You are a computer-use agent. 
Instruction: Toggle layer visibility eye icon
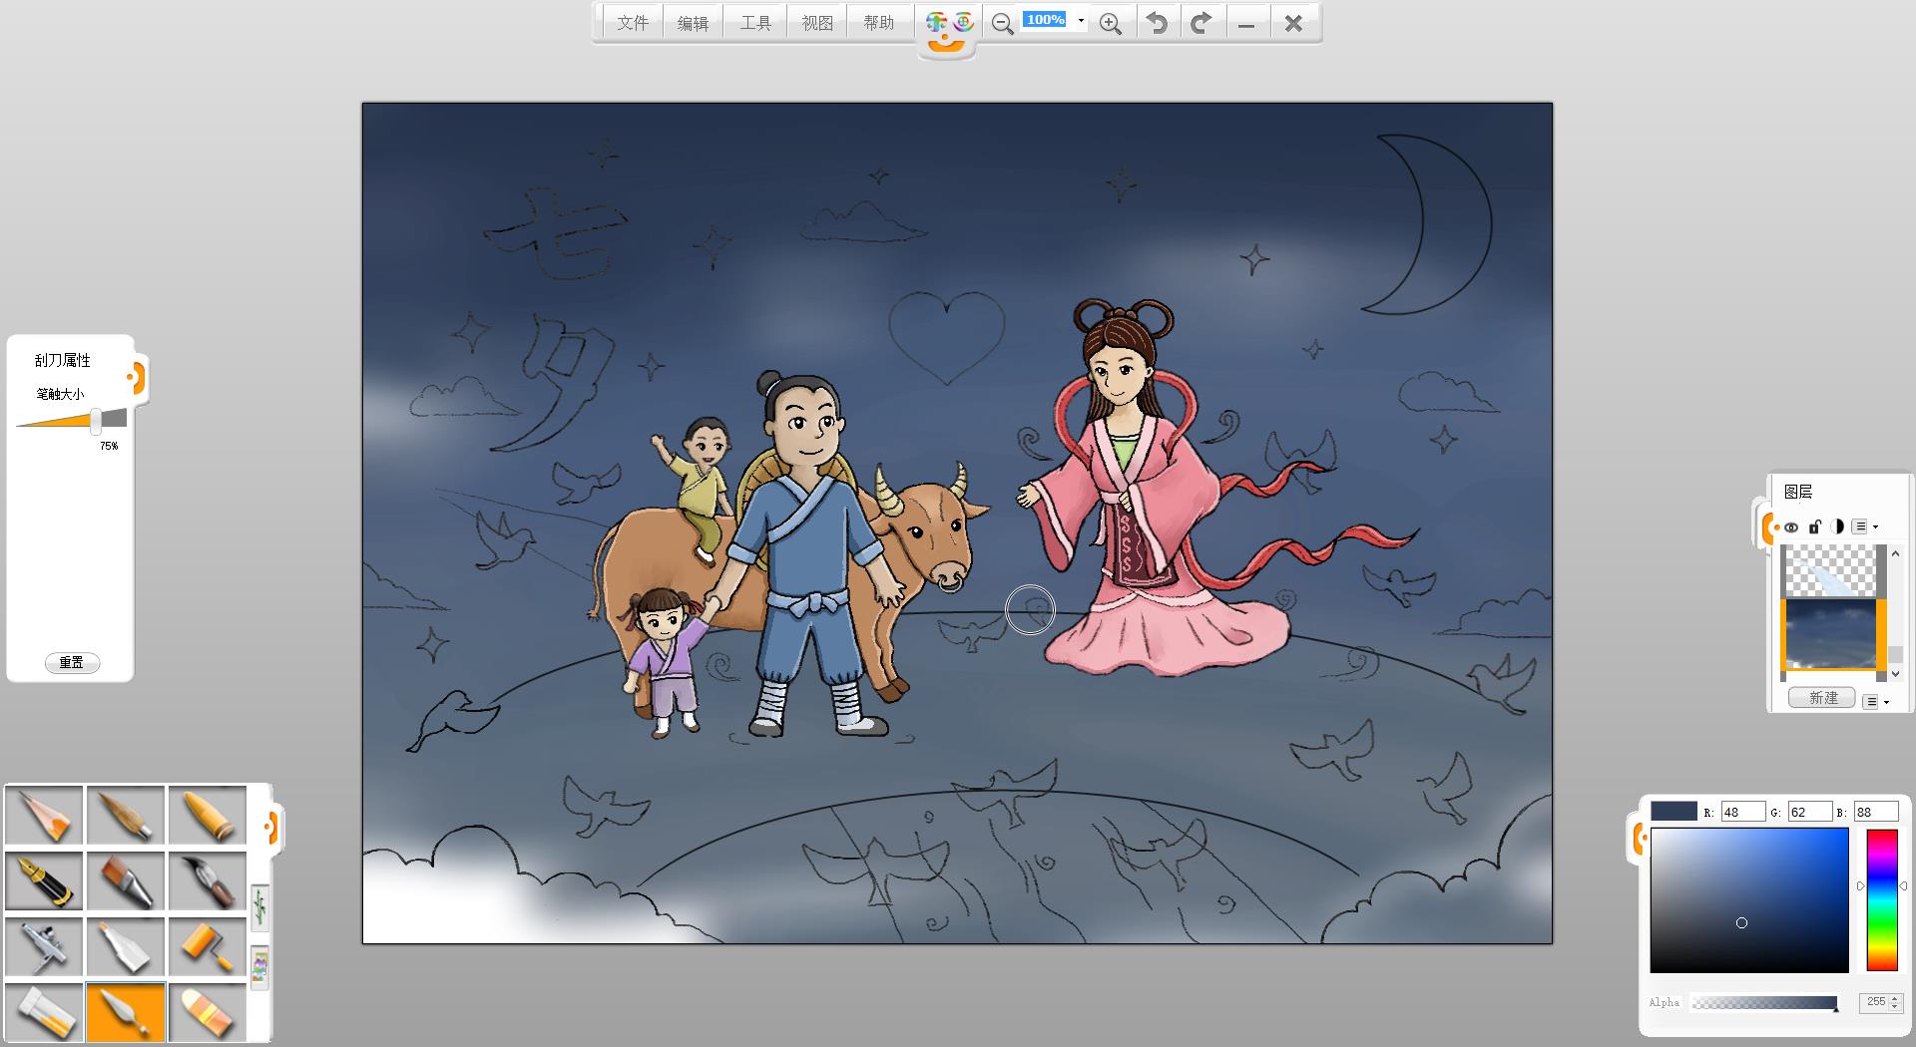coord(1791,526)
